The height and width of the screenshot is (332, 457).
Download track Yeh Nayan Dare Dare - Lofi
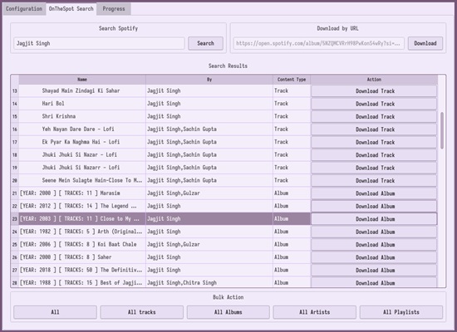click(374, 129)
